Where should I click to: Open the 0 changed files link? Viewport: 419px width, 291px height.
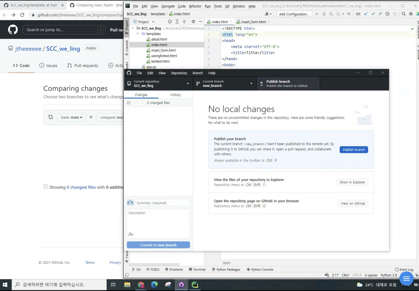81,187
